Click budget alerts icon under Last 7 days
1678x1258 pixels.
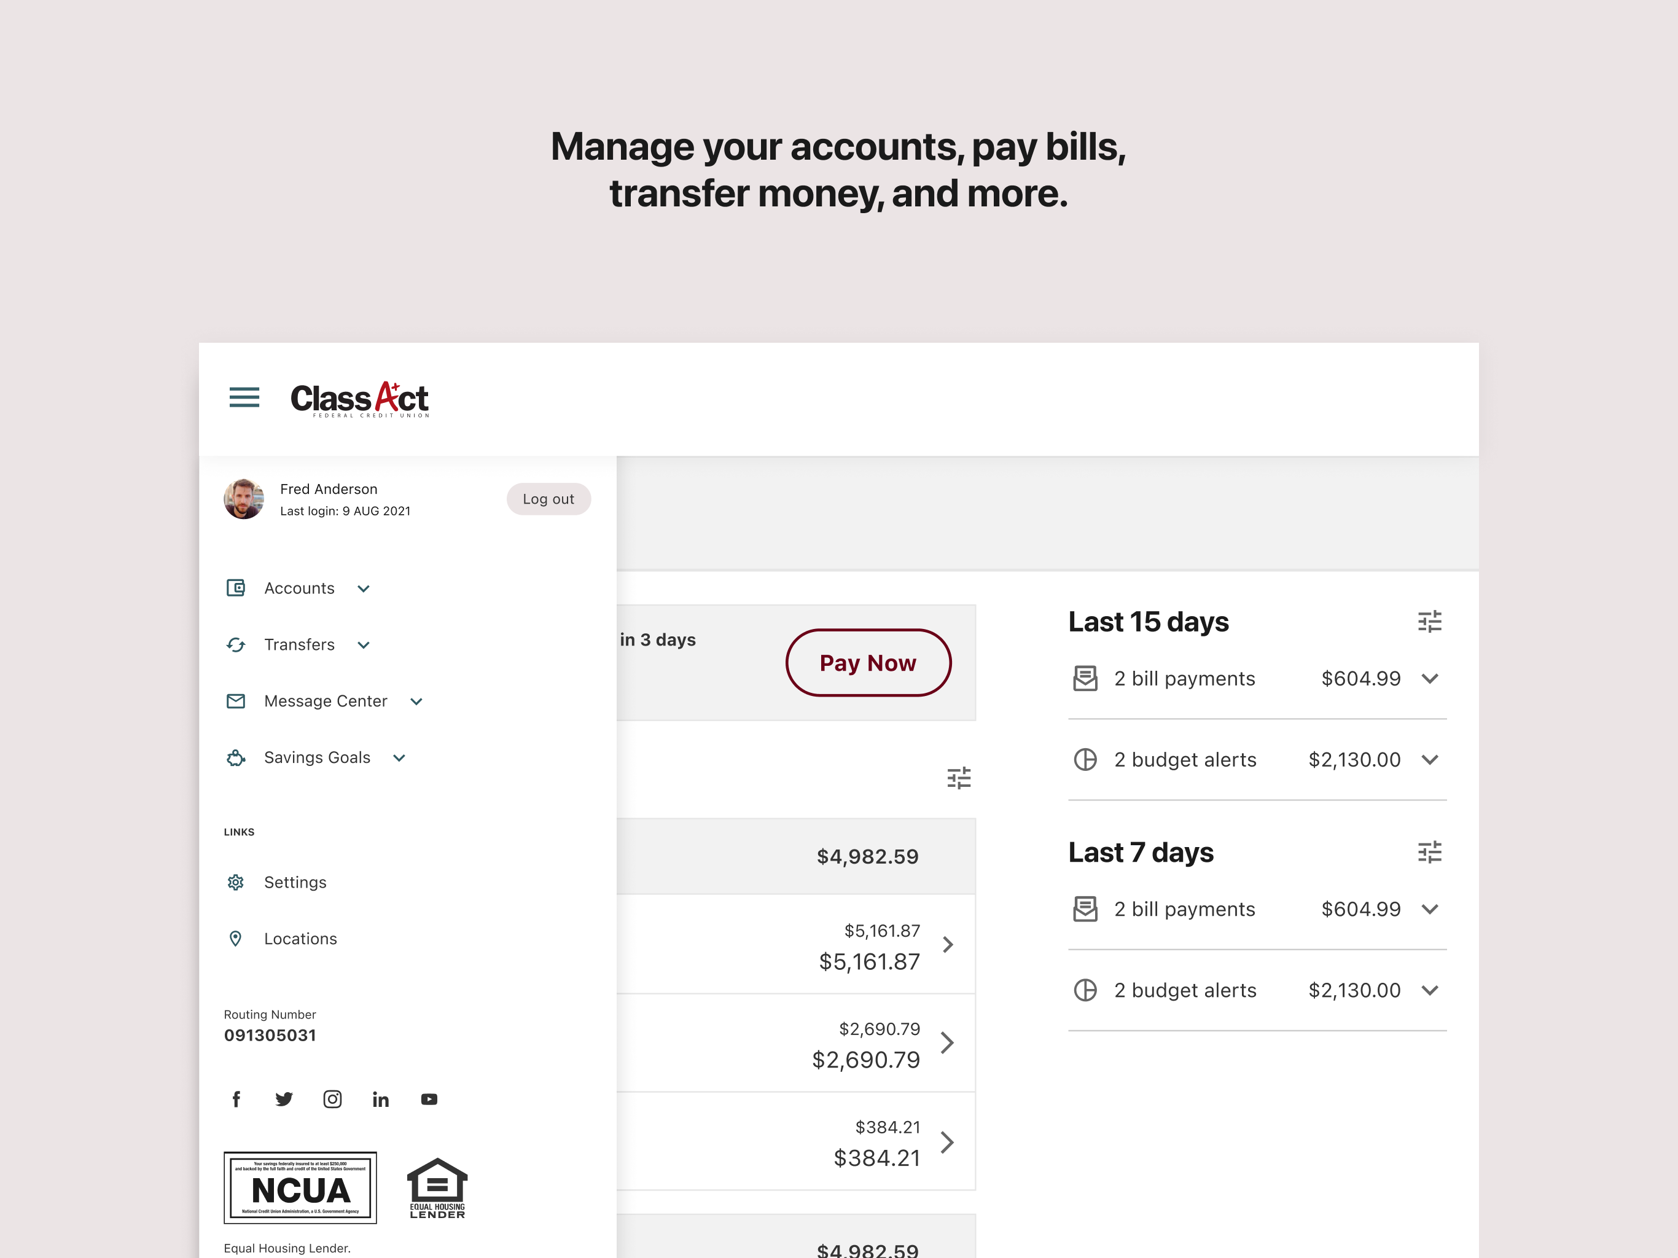coord(1085,990)
